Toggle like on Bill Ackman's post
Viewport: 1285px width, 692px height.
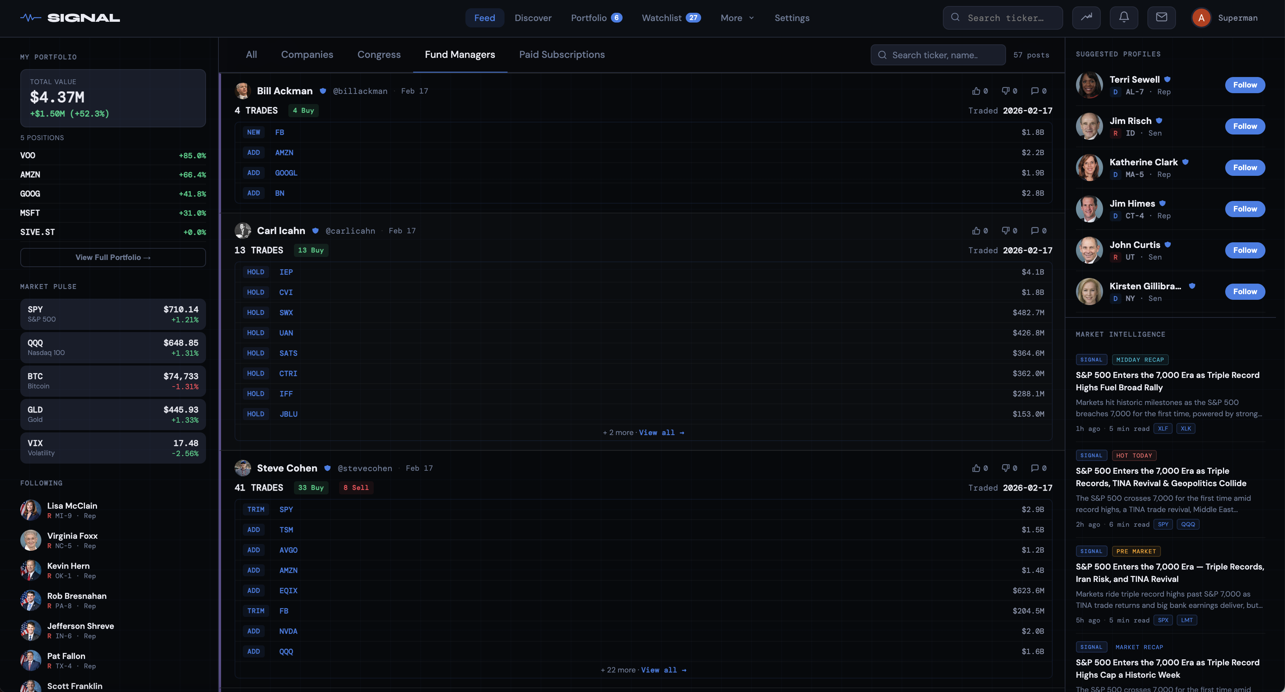(x=976, y=91)
